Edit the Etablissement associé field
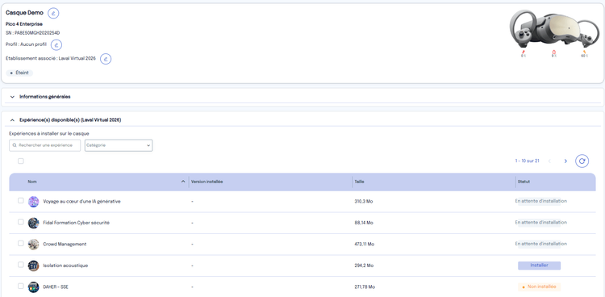605x297 pixels. (106, 59)
